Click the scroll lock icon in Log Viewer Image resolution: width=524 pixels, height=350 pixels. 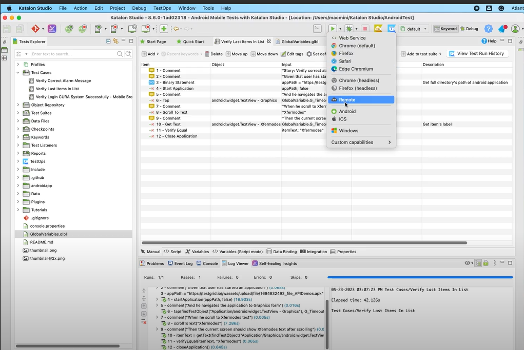[486, 263]
